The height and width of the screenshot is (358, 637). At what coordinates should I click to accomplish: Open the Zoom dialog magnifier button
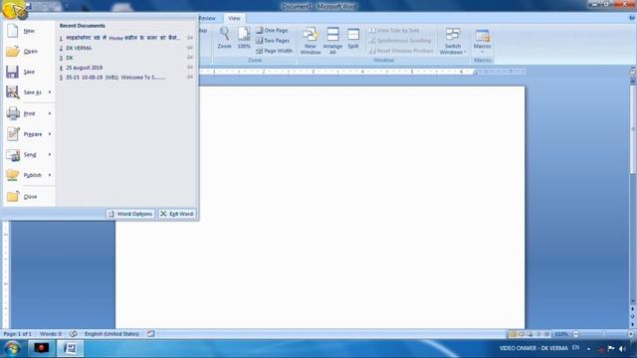tap(224, 38)
